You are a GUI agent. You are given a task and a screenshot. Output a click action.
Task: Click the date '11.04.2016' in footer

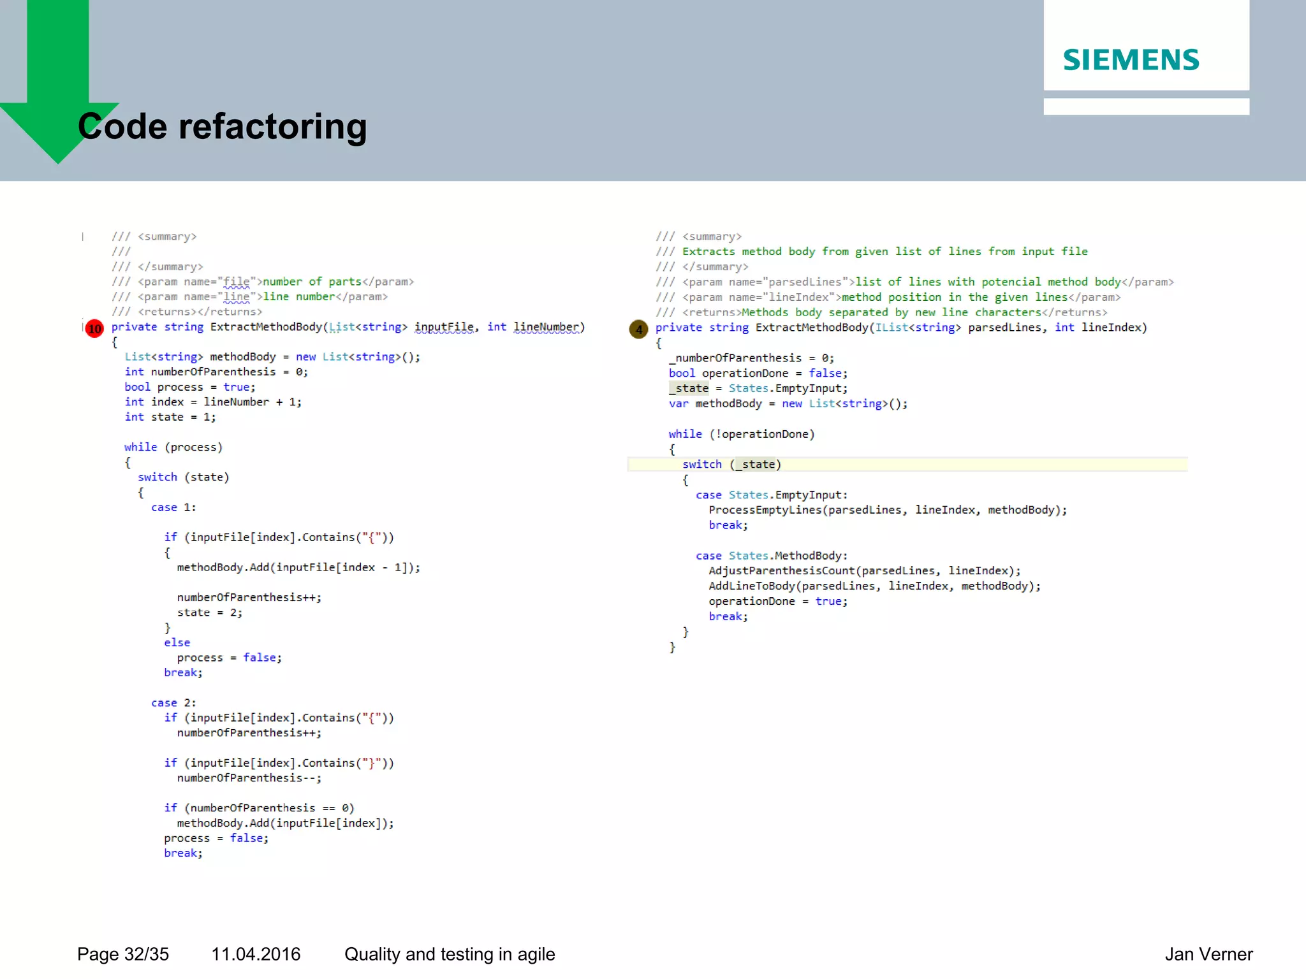(x=256, y=954)
